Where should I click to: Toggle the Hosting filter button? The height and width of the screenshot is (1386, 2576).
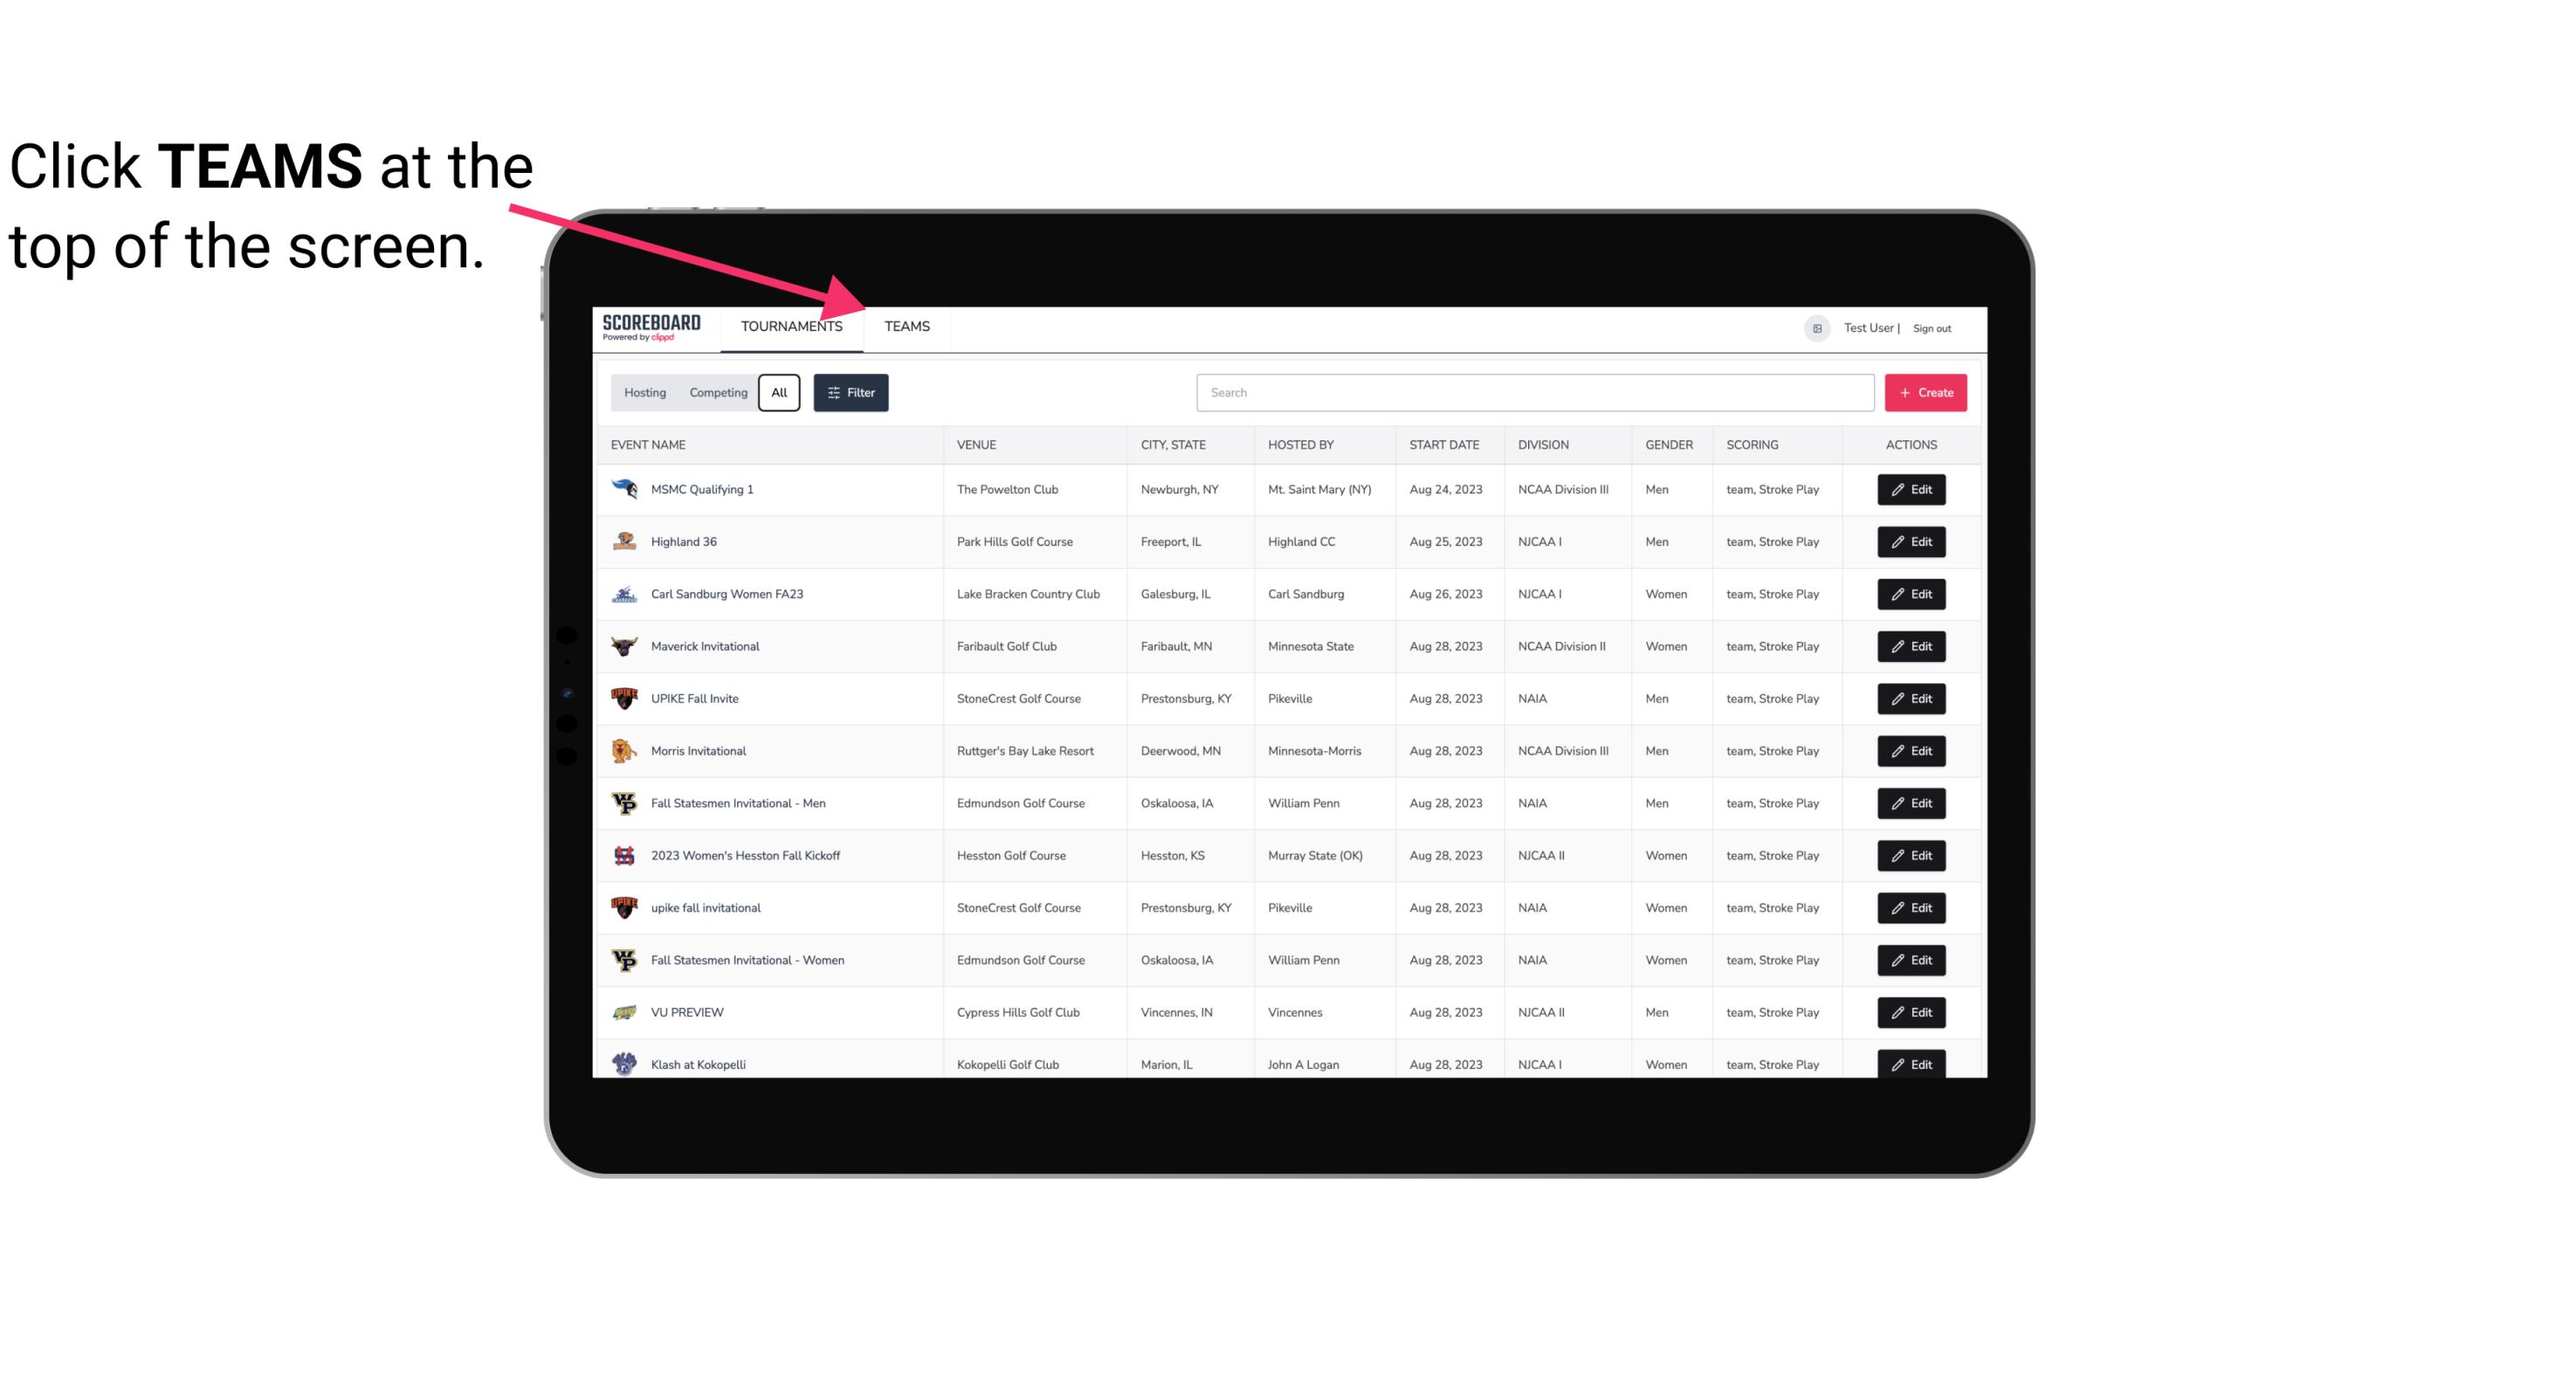pyautogui.click(x=646, y=393)
